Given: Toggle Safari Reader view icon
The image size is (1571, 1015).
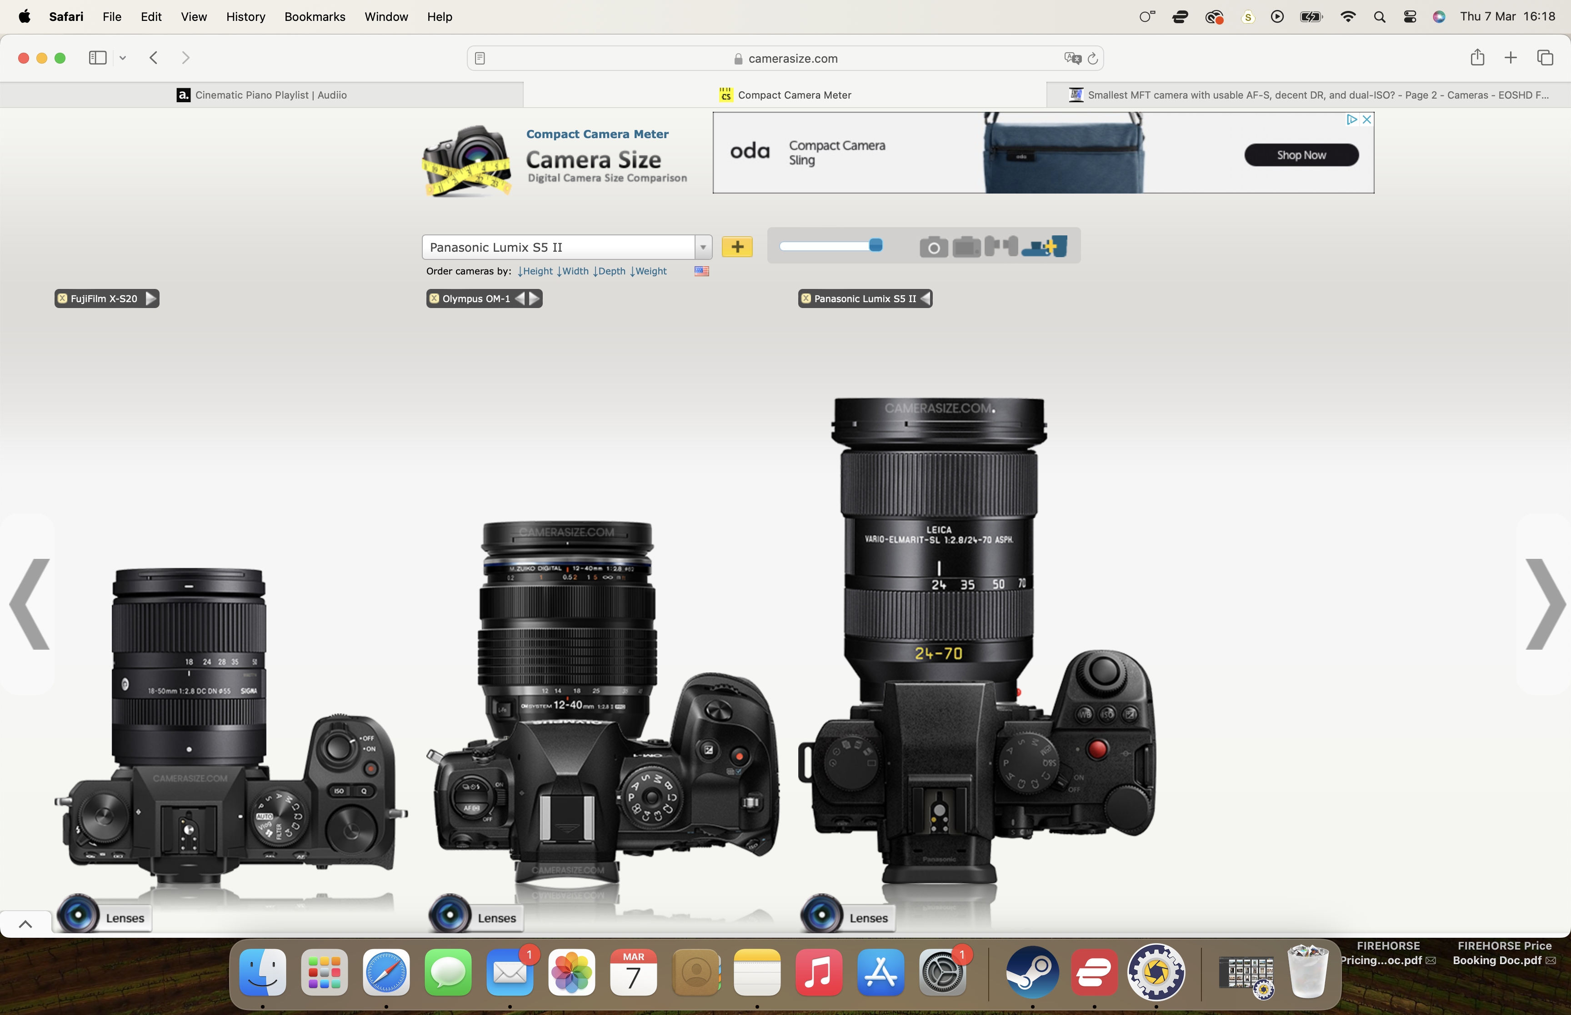Looking at the screenshot, I should tap(480, 58).
